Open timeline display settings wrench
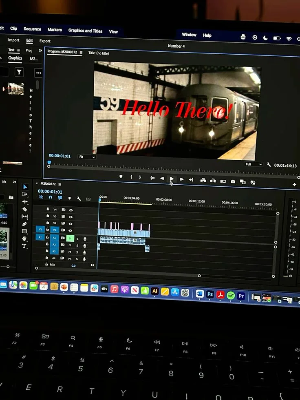Screen dimensions: 300x400 79,198
